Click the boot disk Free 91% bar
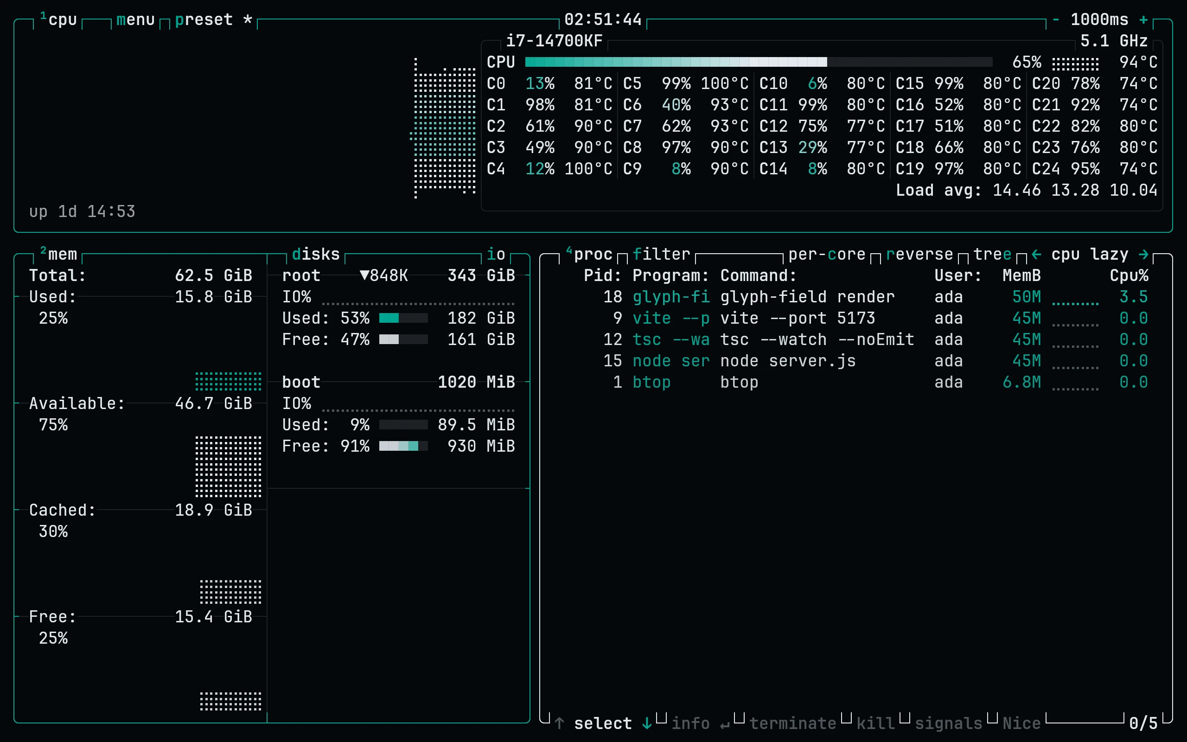 (403, 446)
